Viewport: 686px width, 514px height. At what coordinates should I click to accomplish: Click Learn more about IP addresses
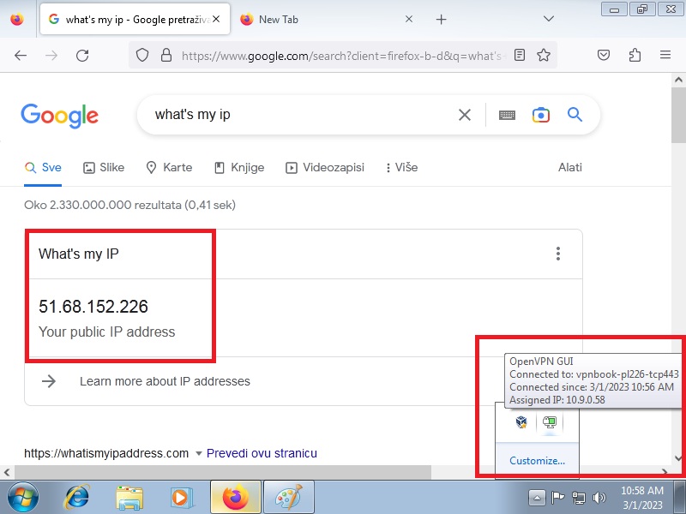(x=165, y=381)
